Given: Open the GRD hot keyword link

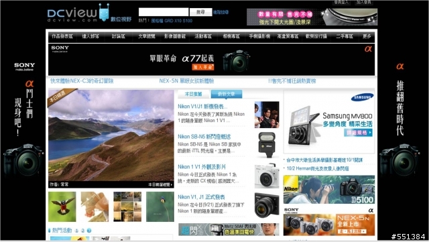Looking at the screenshot, I should [168, 21].
